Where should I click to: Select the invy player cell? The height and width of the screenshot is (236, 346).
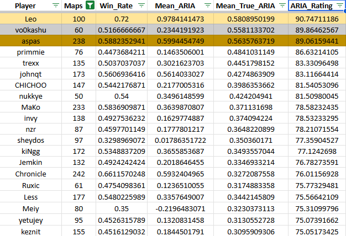30,118
